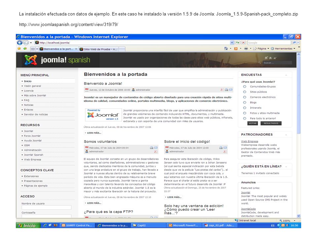Open PDF of Somos voluntarios article
317x237 pixels.
tap(156, 151)
